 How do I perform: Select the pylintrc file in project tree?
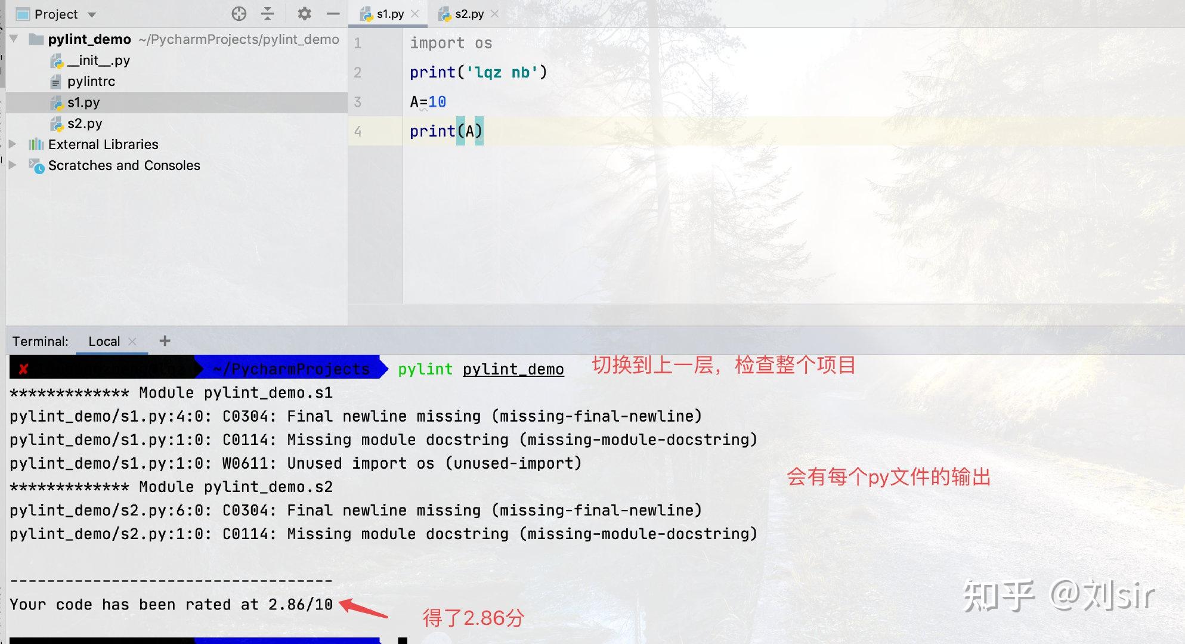pyautogui.click(x=91, y=81)
